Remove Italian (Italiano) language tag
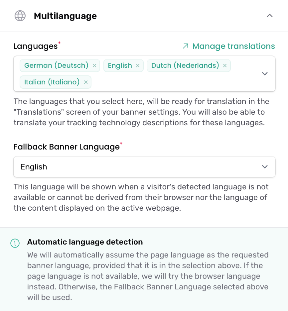288x311 pixels. (x=86, y=82)
